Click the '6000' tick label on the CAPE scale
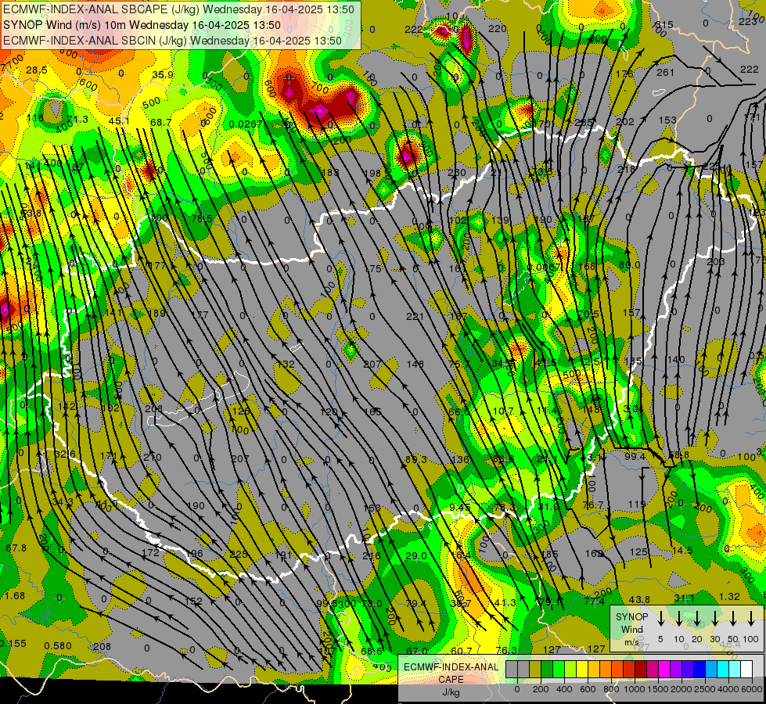This screenshot has width=766, height=704. [x=752, y=688]
